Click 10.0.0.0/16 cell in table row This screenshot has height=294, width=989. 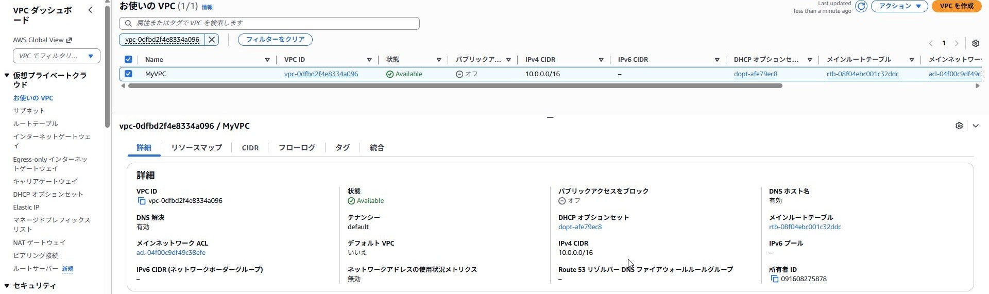point(542,74)
